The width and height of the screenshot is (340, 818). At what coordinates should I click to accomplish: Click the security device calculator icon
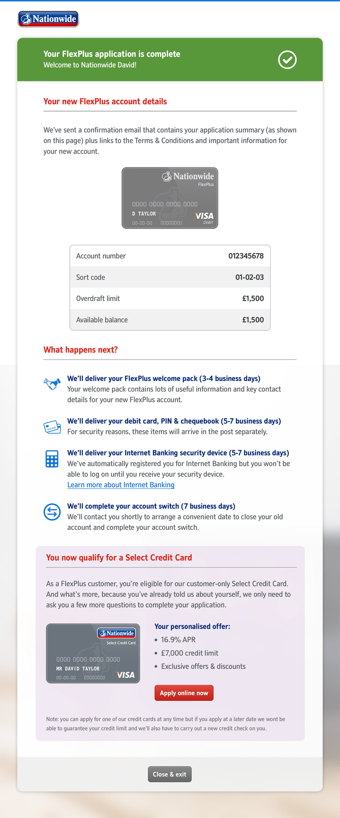tap(52, 459)
